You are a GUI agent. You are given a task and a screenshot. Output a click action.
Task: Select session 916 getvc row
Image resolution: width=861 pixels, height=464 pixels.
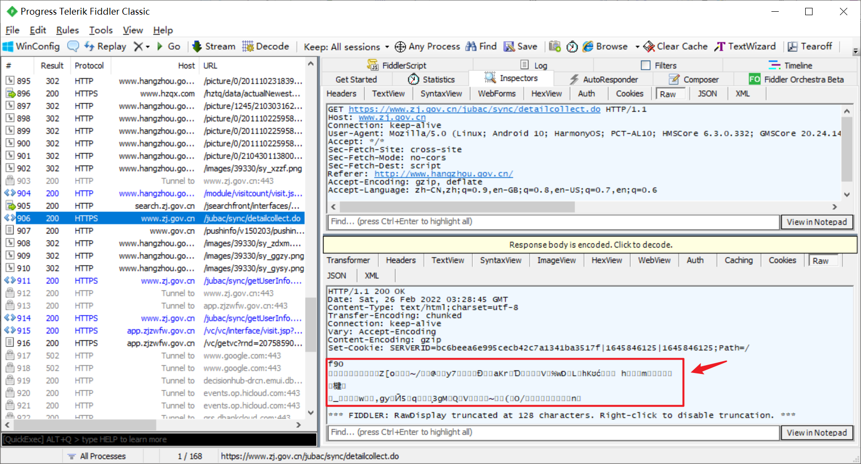tap(154, 343)
